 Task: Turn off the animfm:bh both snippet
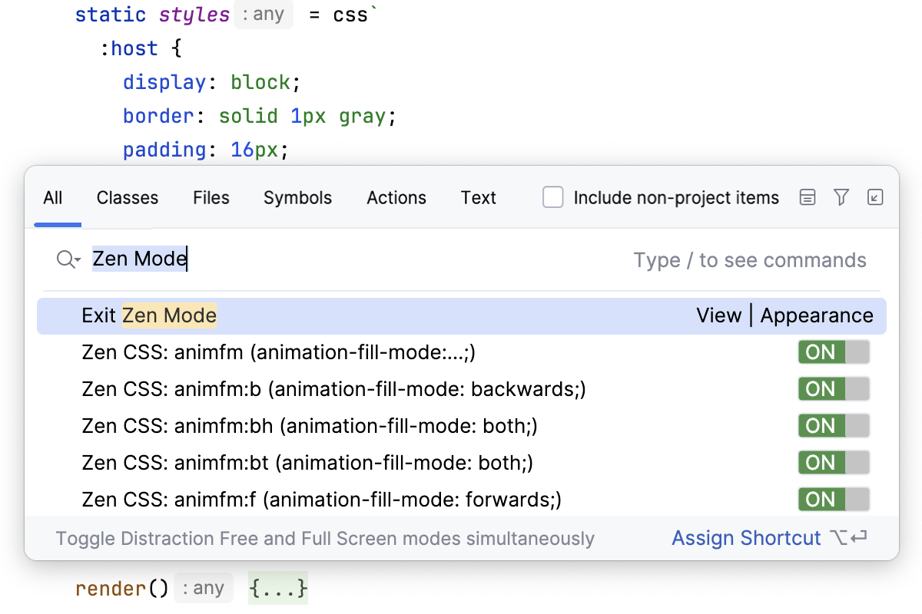[834, 425]
